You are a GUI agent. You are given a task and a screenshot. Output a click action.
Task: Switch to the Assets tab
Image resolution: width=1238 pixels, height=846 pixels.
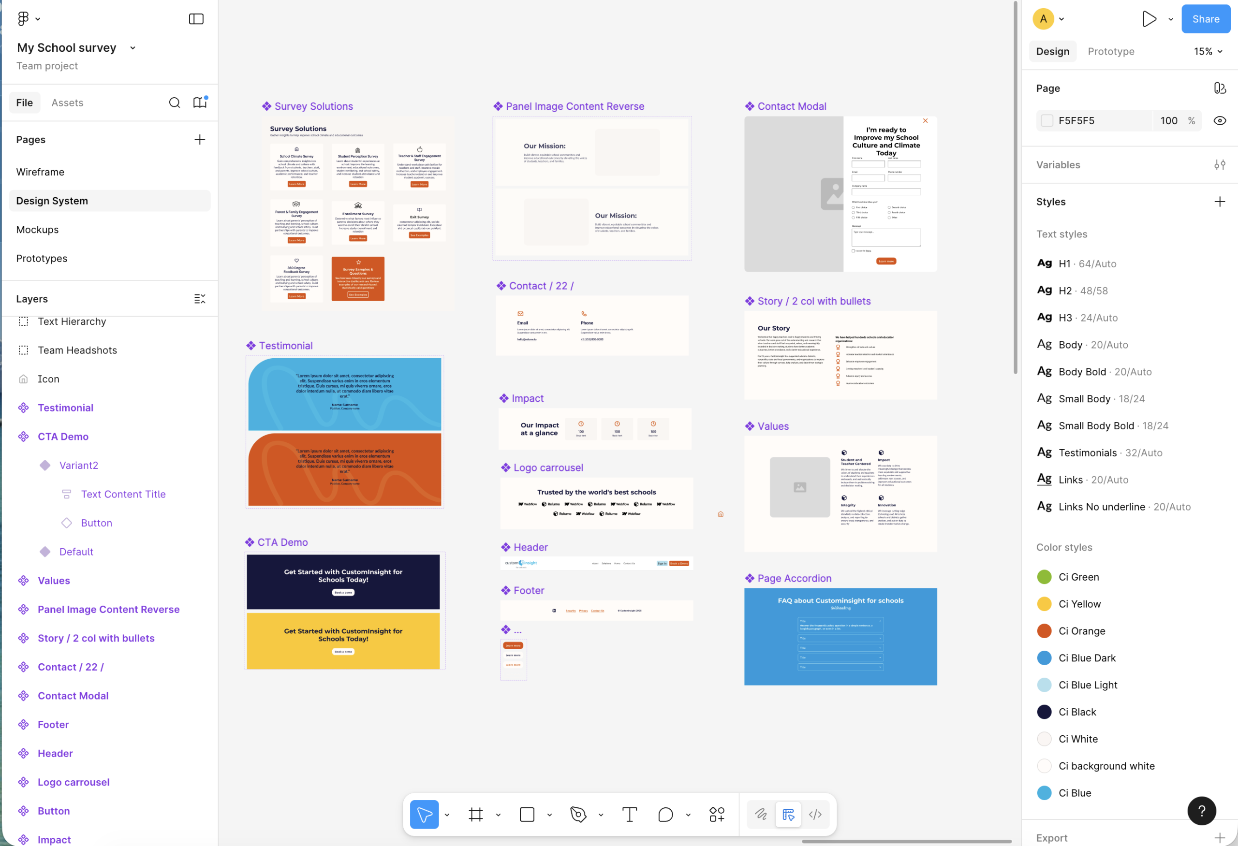pos(67,103)
